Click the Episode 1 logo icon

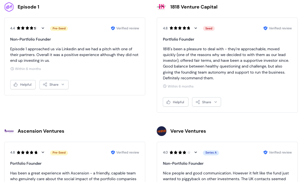click(9, 7)
